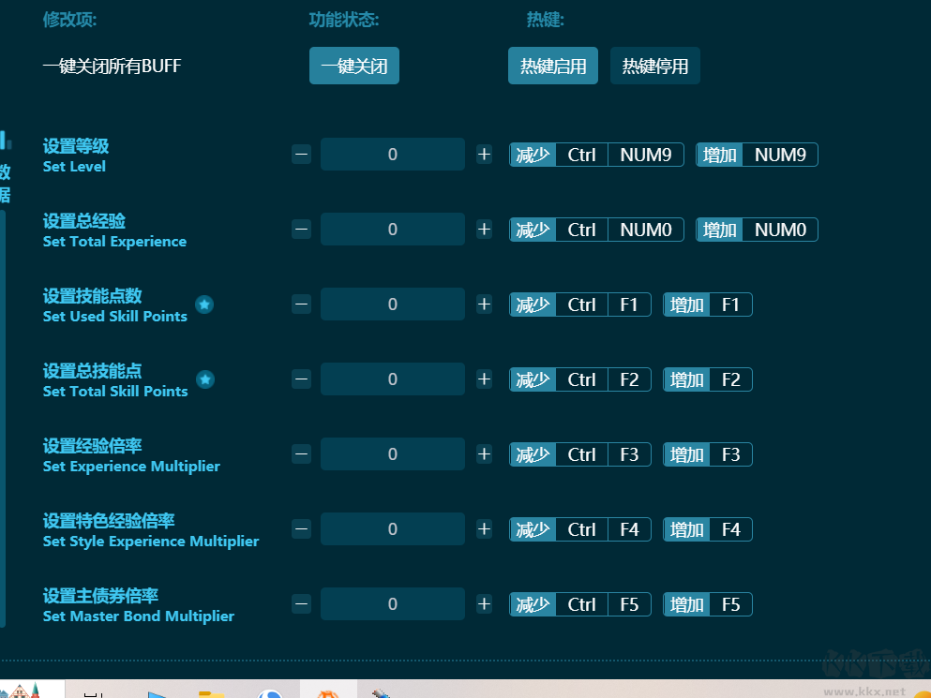
Task: Increase Set Level value with plus
Action: point(484,155)
